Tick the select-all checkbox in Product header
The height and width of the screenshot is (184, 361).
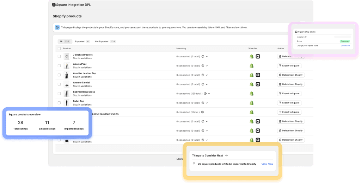59,49
